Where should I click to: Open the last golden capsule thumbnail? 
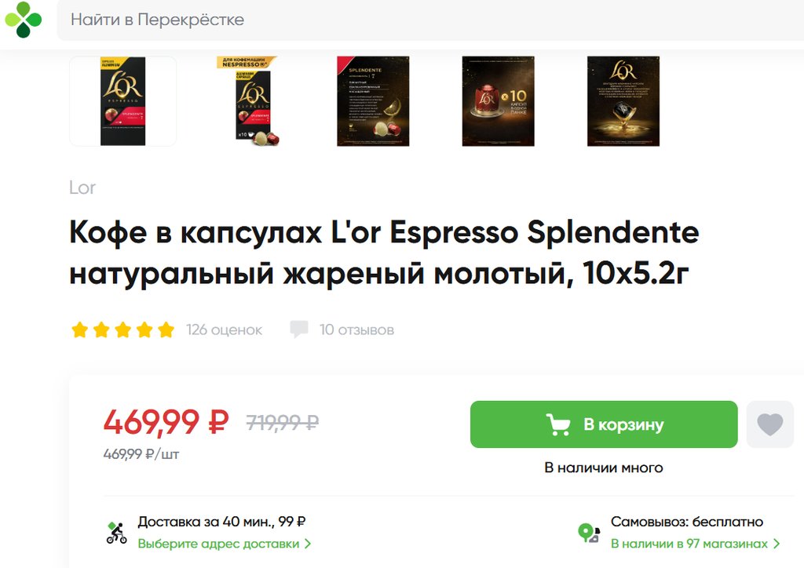pos(623,101)
